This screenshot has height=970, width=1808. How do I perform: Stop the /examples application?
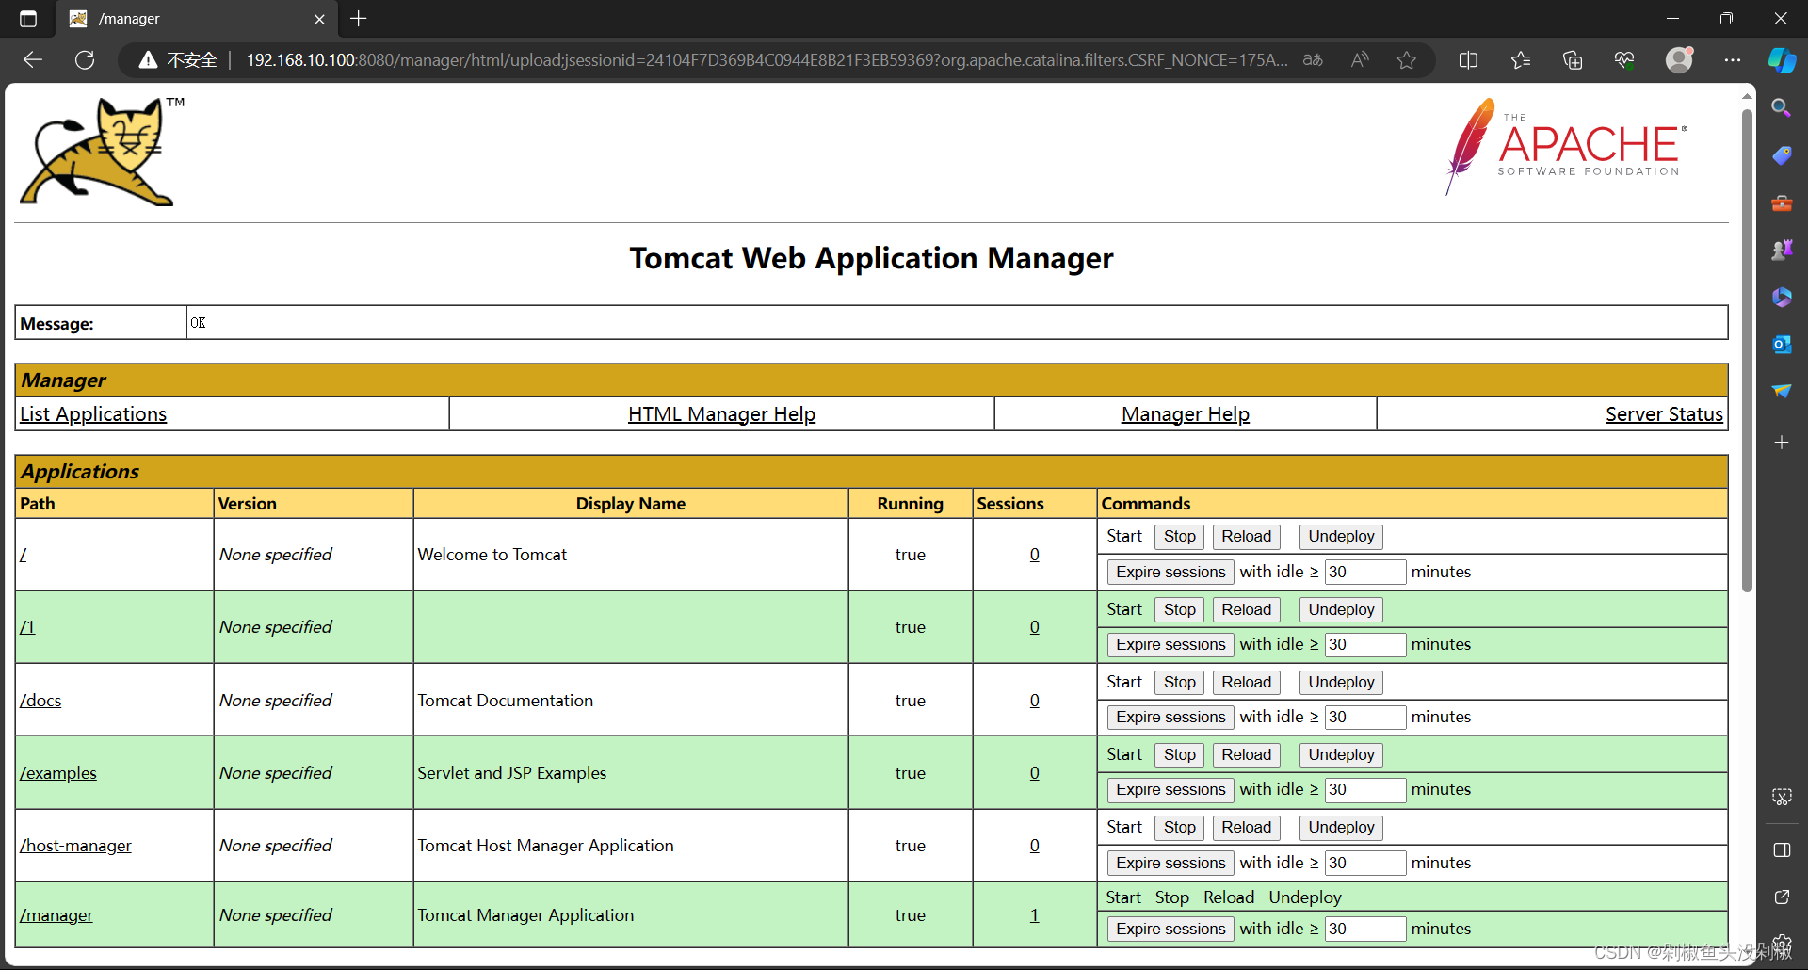click(1179, 755)
